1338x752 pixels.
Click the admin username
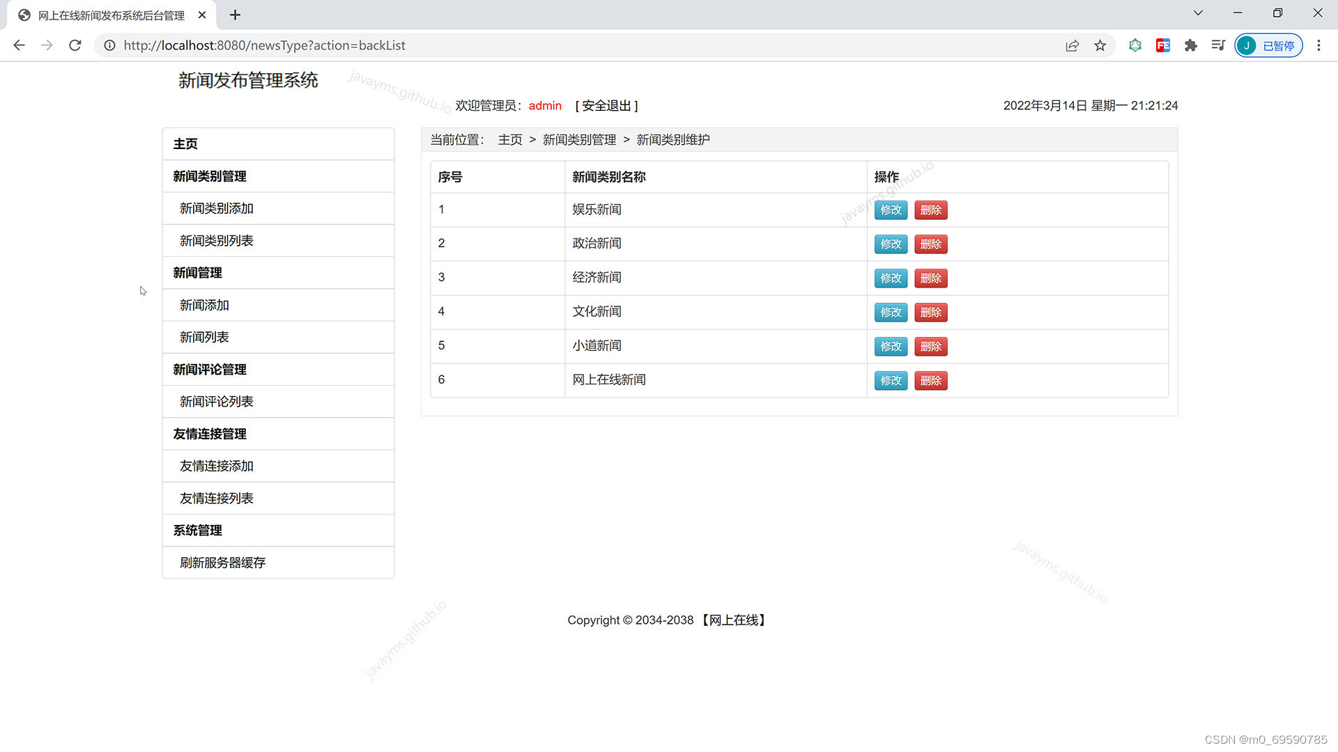tap(545, 106)
